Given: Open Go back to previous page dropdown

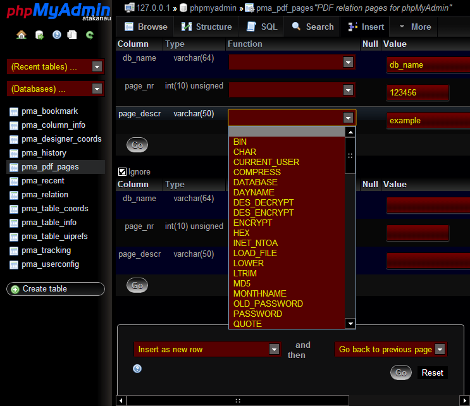Looking at the screenshot, I should click(390, 349).
